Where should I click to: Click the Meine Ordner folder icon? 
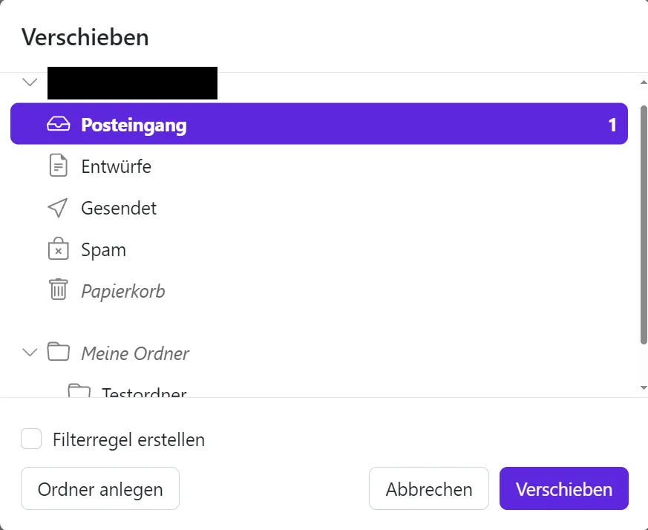click(x=58, y=353)
